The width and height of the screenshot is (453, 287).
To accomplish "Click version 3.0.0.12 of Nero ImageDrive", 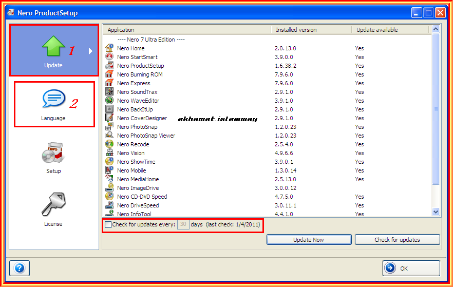I will [x=286, y=188].
